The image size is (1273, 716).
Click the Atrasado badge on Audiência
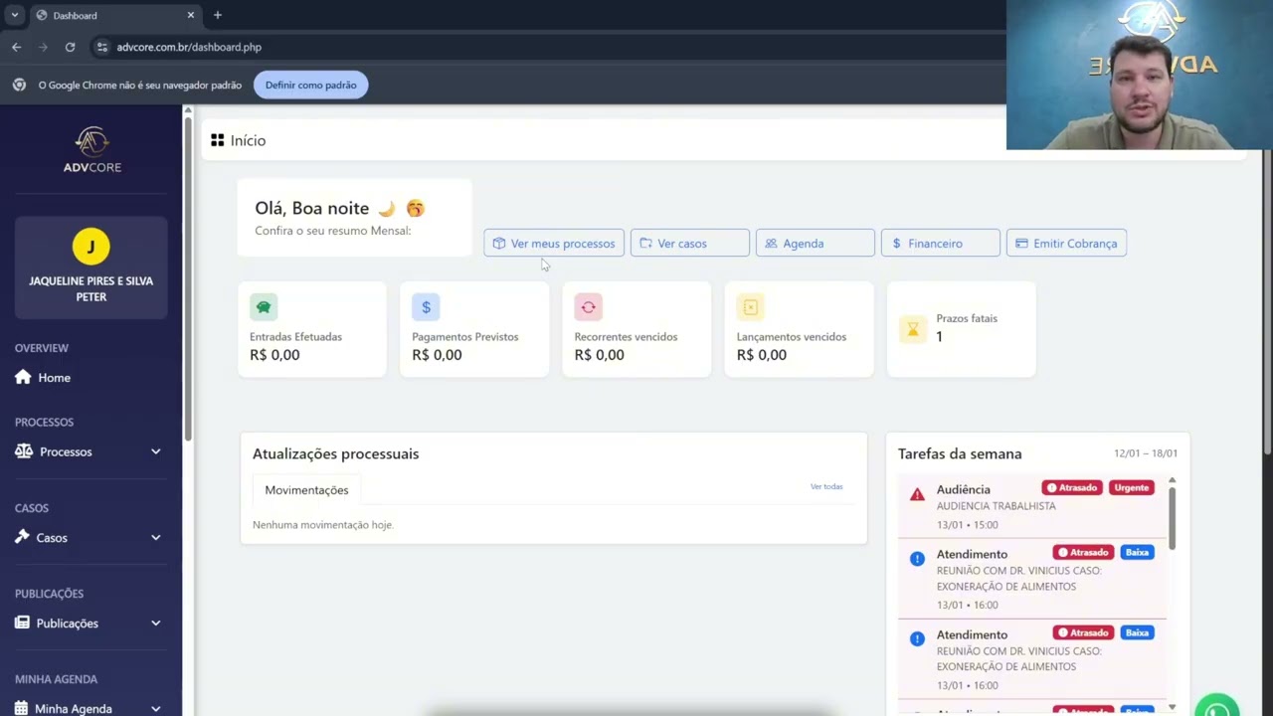[x=1072, y=487]
